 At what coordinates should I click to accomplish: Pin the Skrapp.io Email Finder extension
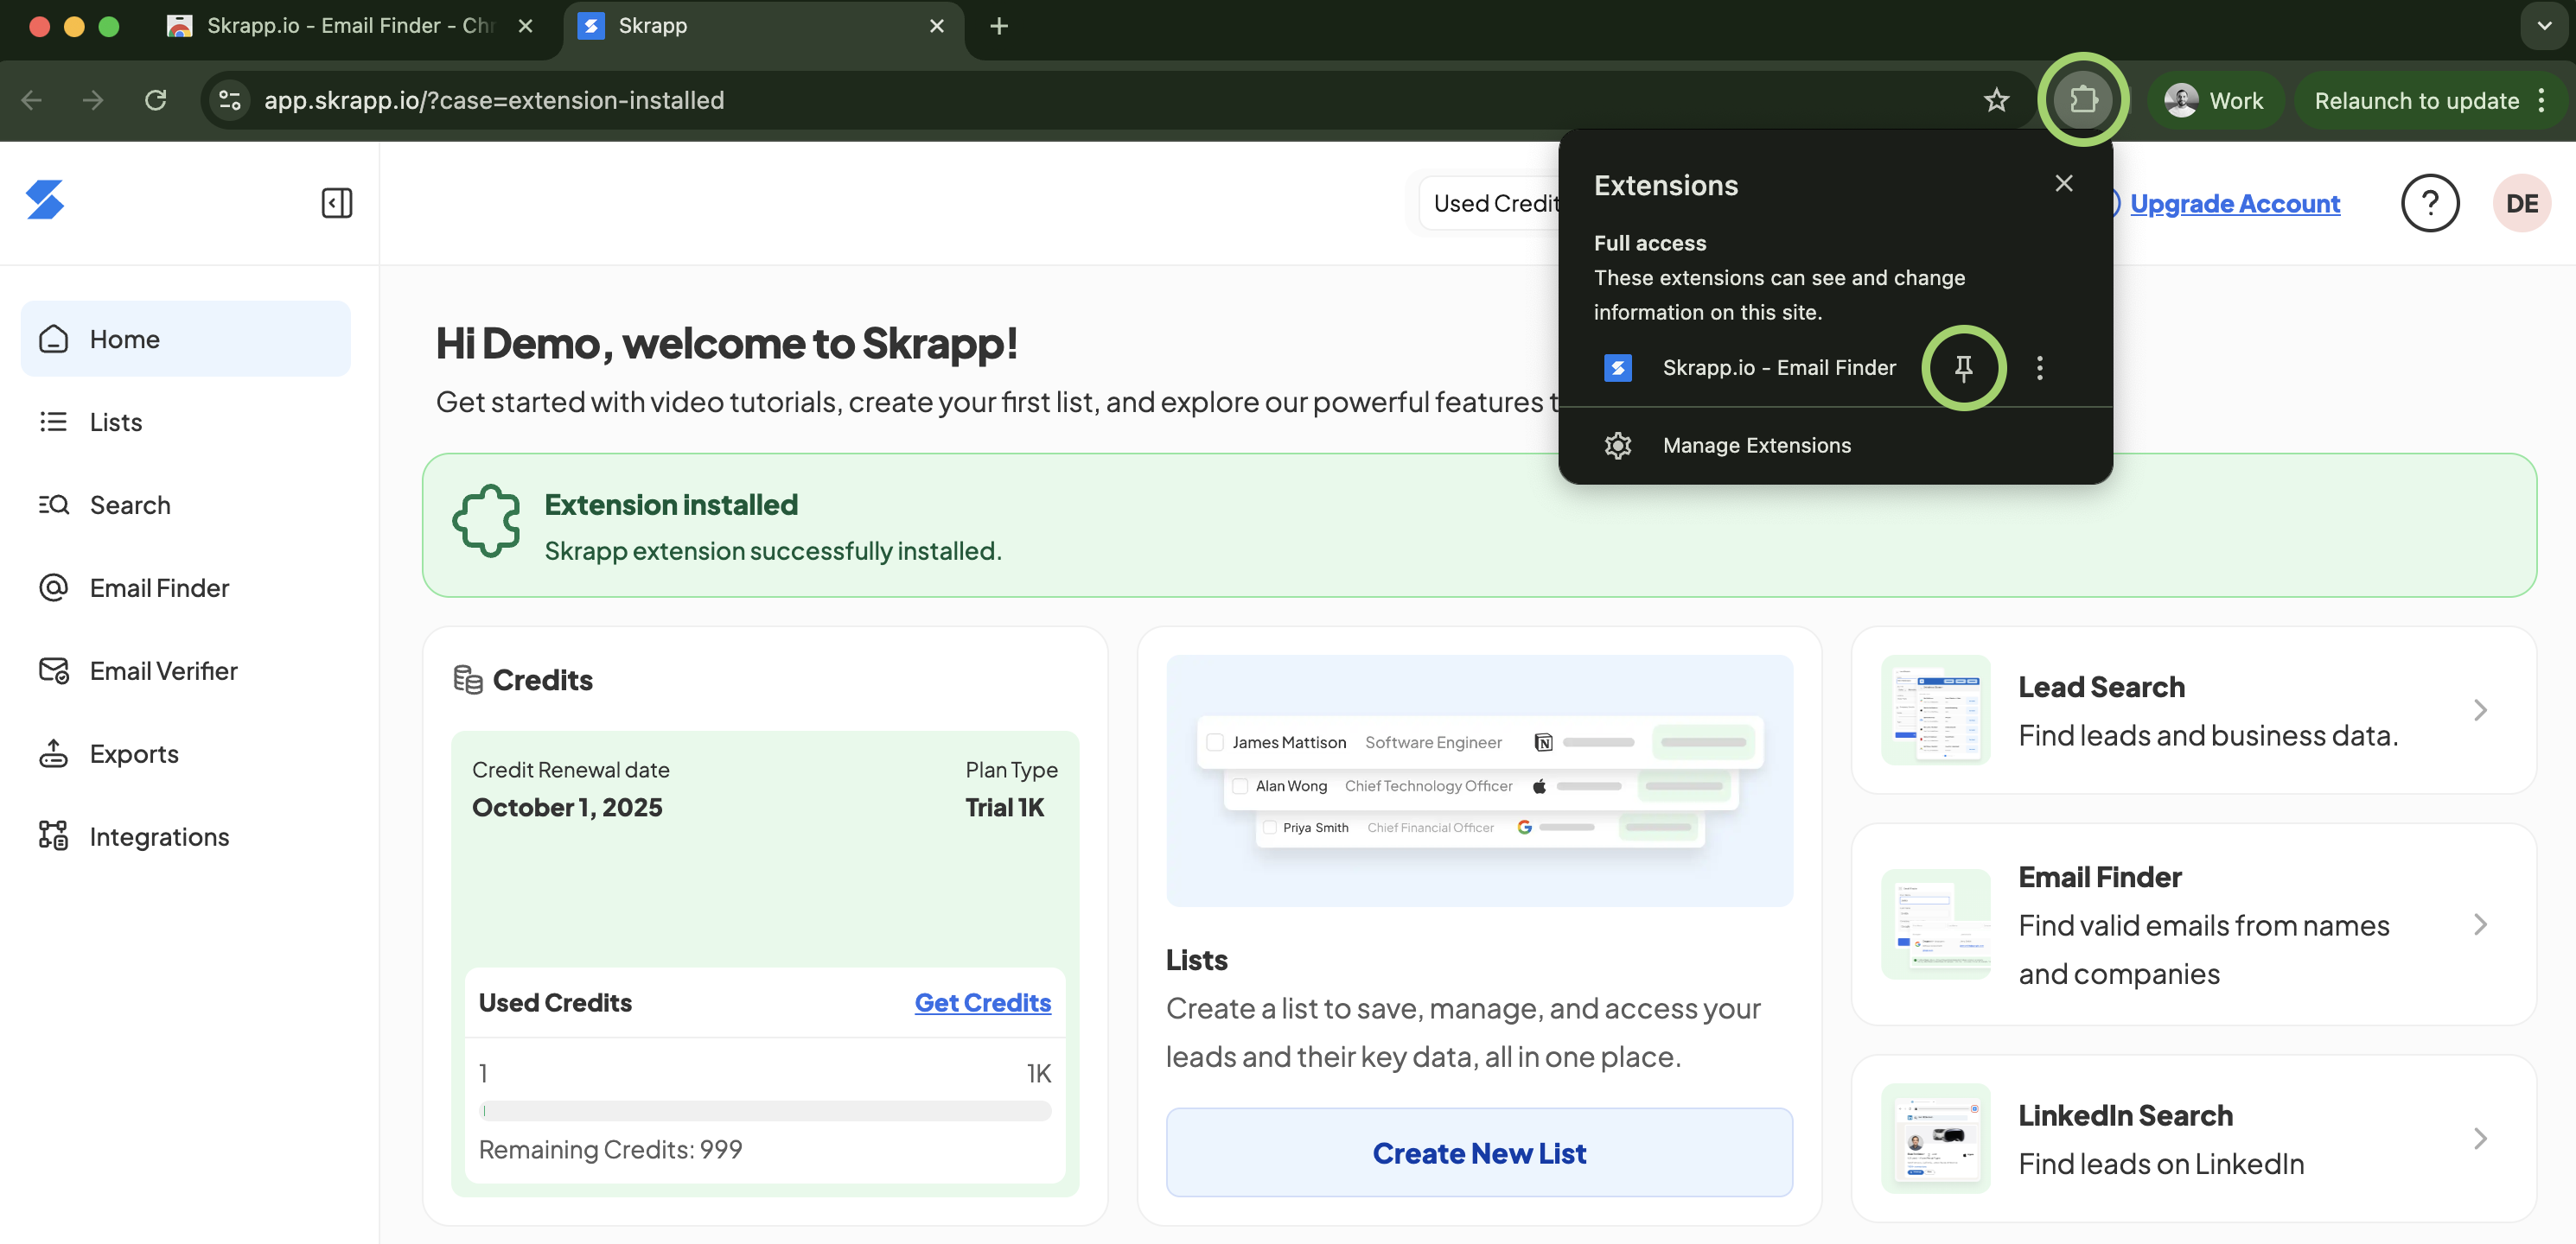(x=1963, y=368)
